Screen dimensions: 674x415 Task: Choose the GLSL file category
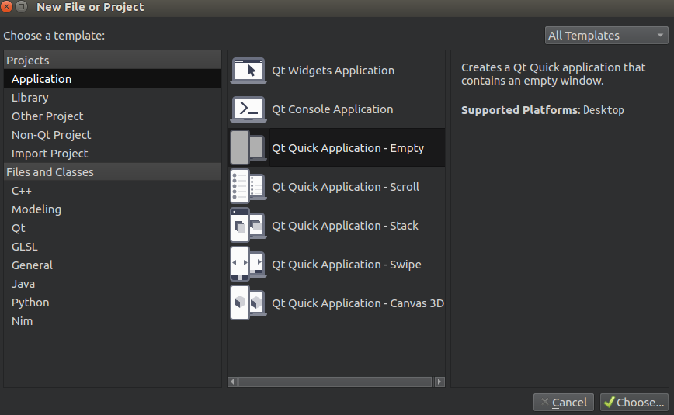click(x=112, y=247)
